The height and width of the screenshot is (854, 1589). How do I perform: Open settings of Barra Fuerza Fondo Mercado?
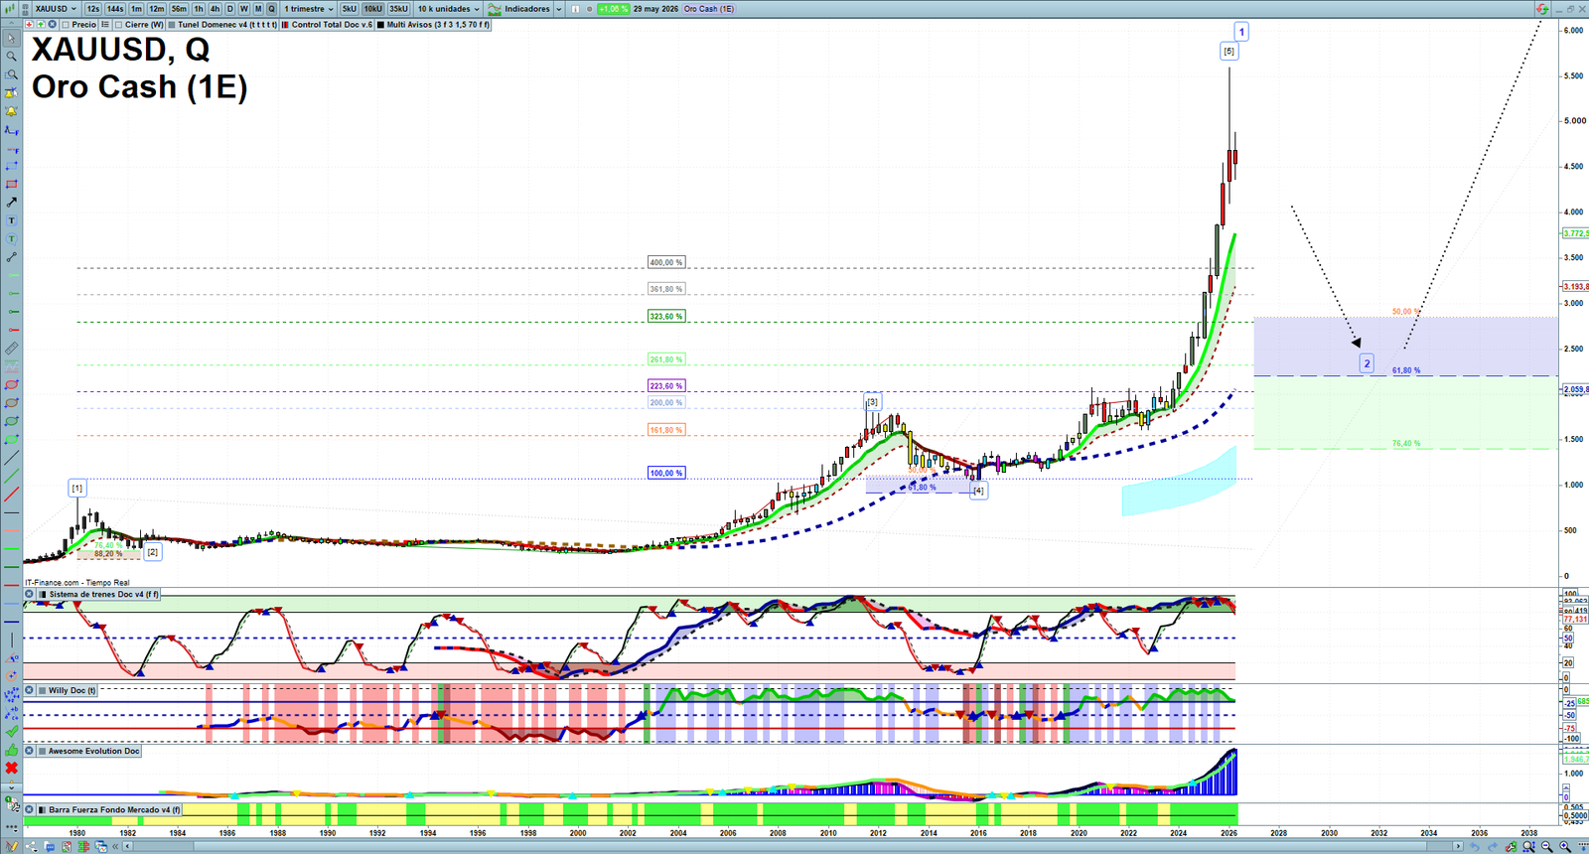coord(30,809)
